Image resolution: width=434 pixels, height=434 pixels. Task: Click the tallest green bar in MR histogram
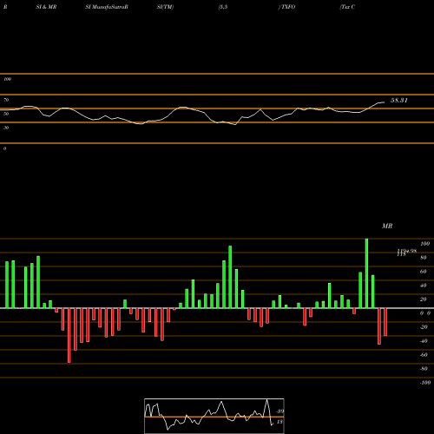[x=366, y=273]
